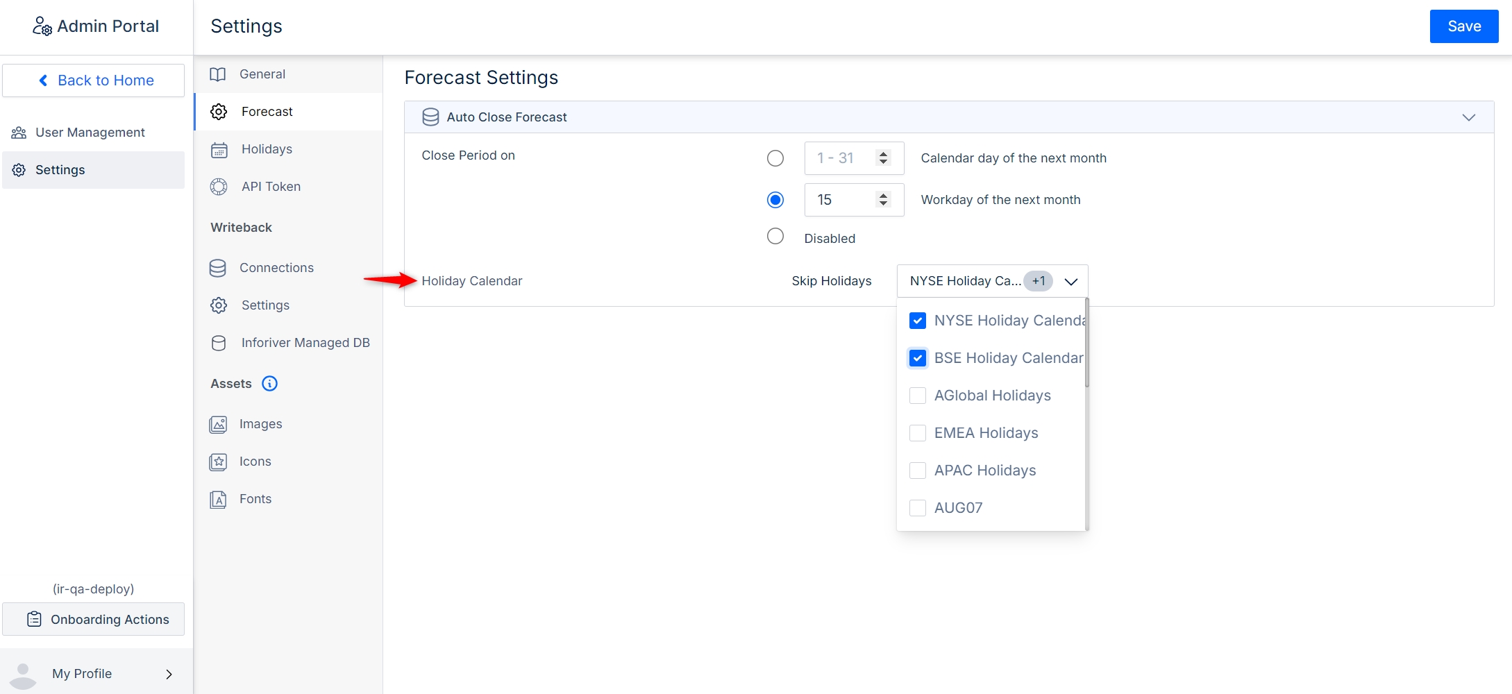Screen dimensions: 1512x694
Task: Click the API Token icon
Action: coord(219,187)
